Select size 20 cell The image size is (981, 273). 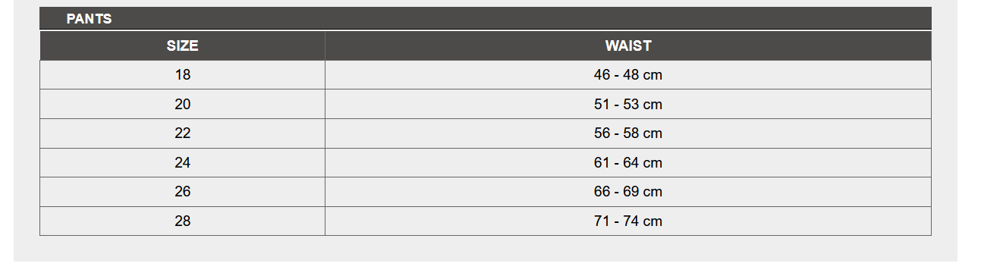click(182, 104)
